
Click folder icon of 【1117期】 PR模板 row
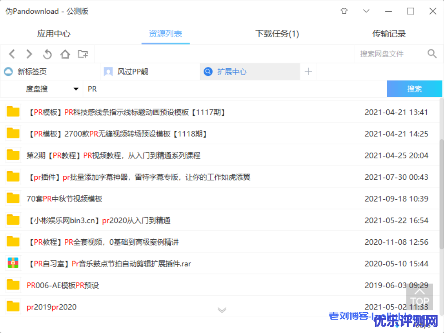tap(13, 112)
